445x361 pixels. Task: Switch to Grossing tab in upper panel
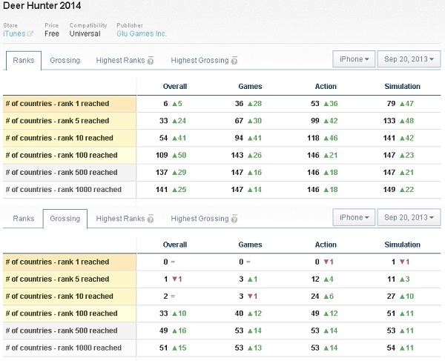65,60
